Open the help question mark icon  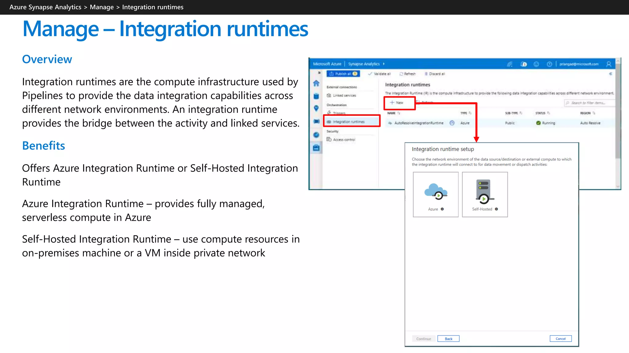549,64
